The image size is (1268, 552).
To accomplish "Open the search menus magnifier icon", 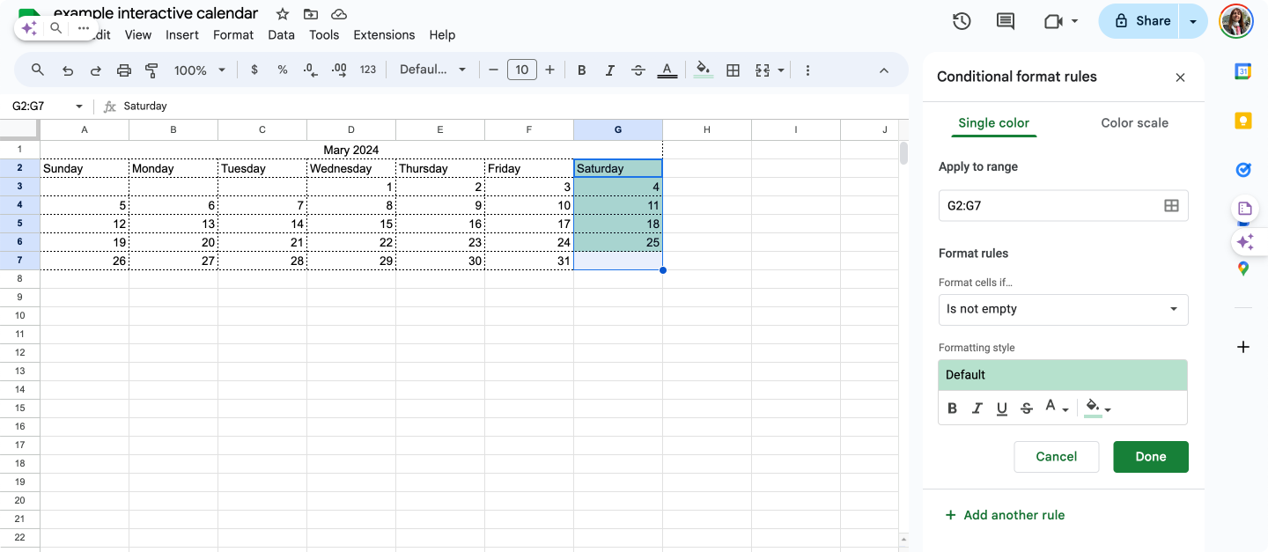I will point(38,70).
